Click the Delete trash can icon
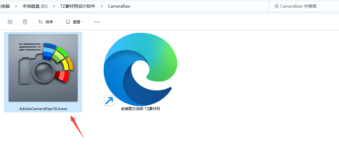Screen dimensions: 339x145 coord(25,22)
